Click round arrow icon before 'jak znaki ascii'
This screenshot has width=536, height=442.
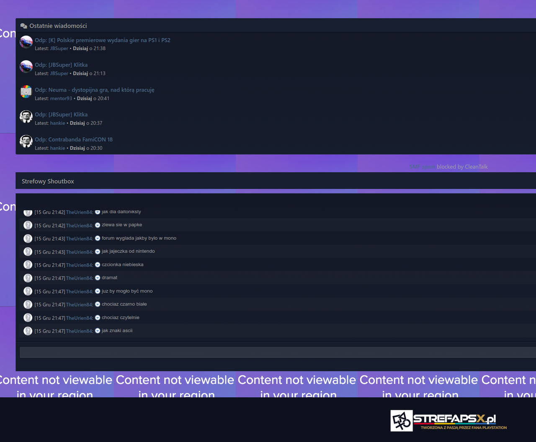(x=98, y=331)
